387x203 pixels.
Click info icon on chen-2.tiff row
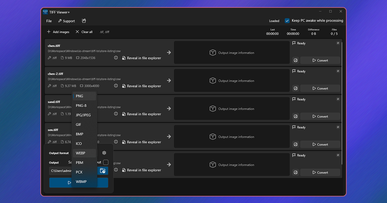coord(116,86)
